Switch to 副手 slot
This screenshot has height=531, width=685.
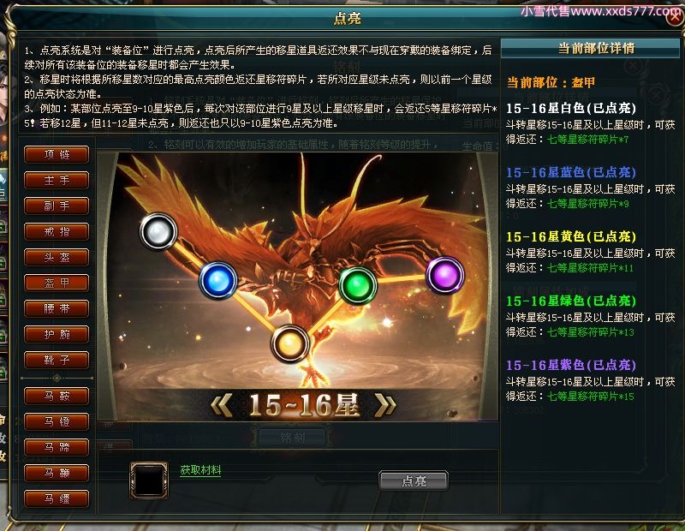[x=57, y=206]
